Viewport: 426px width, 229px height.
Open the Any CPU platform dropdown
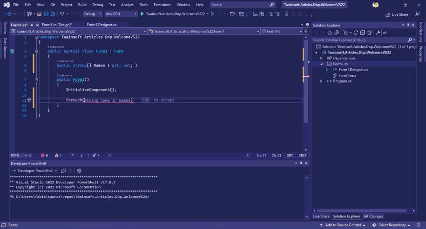point(121,14)
